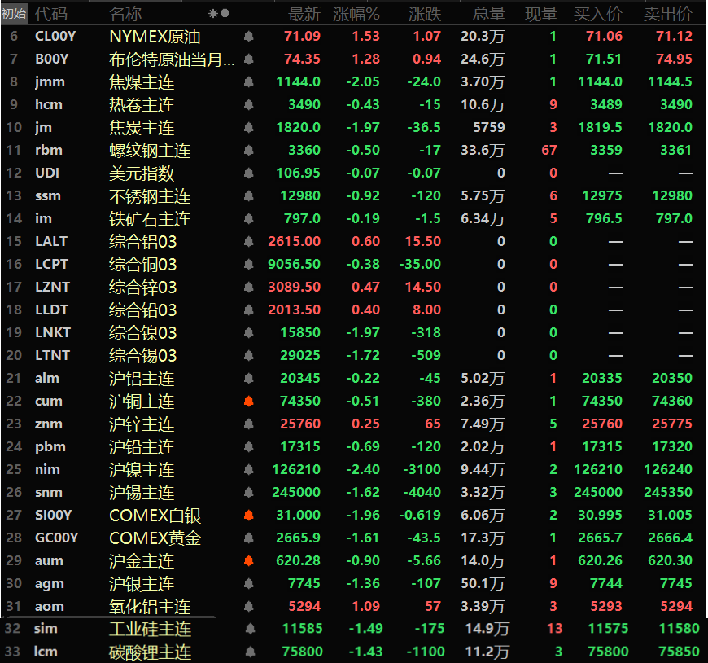Click the bell icon on 沪镍主连 row
Screen dimensions: 708x663
(248, 470)
